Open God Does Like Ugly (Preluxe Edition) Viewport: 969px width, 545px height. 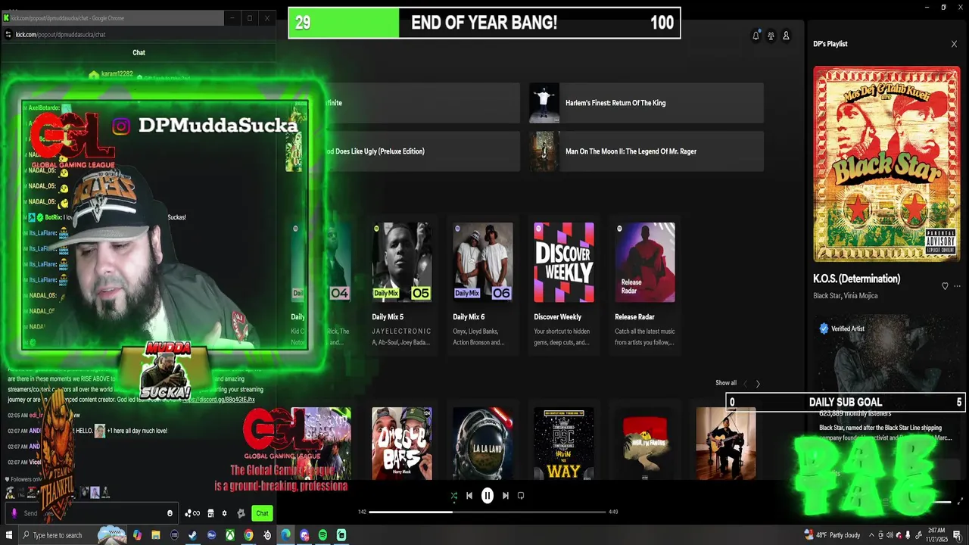pos(403,151)
